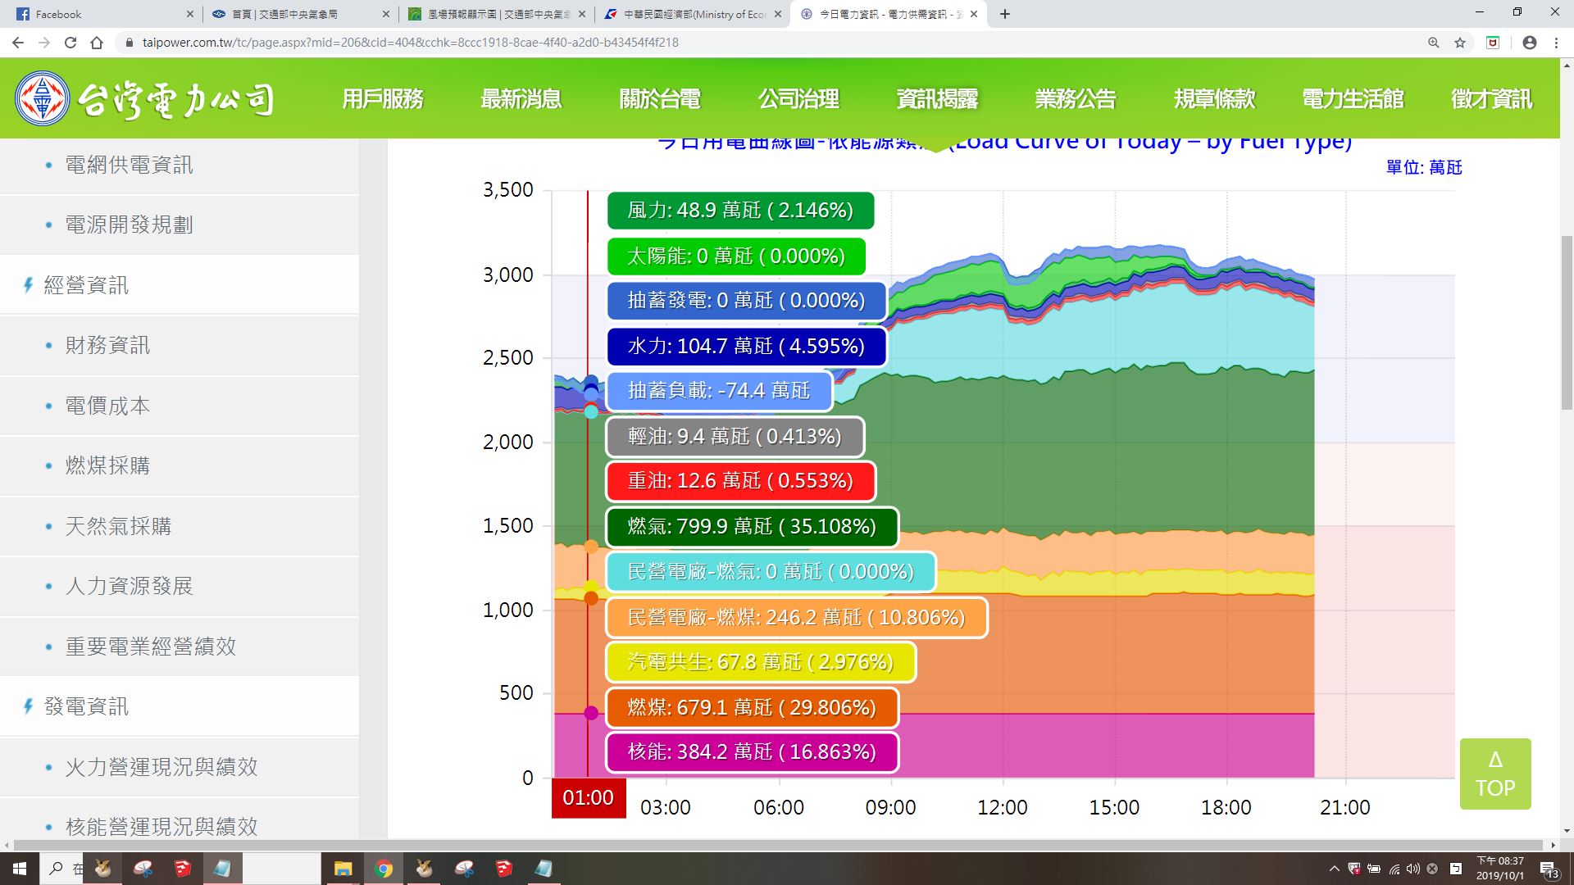Viewport: 1574px width, 885px height.
Task: Click the lightning icon beside 經營資訊
Action: (28, 285)
